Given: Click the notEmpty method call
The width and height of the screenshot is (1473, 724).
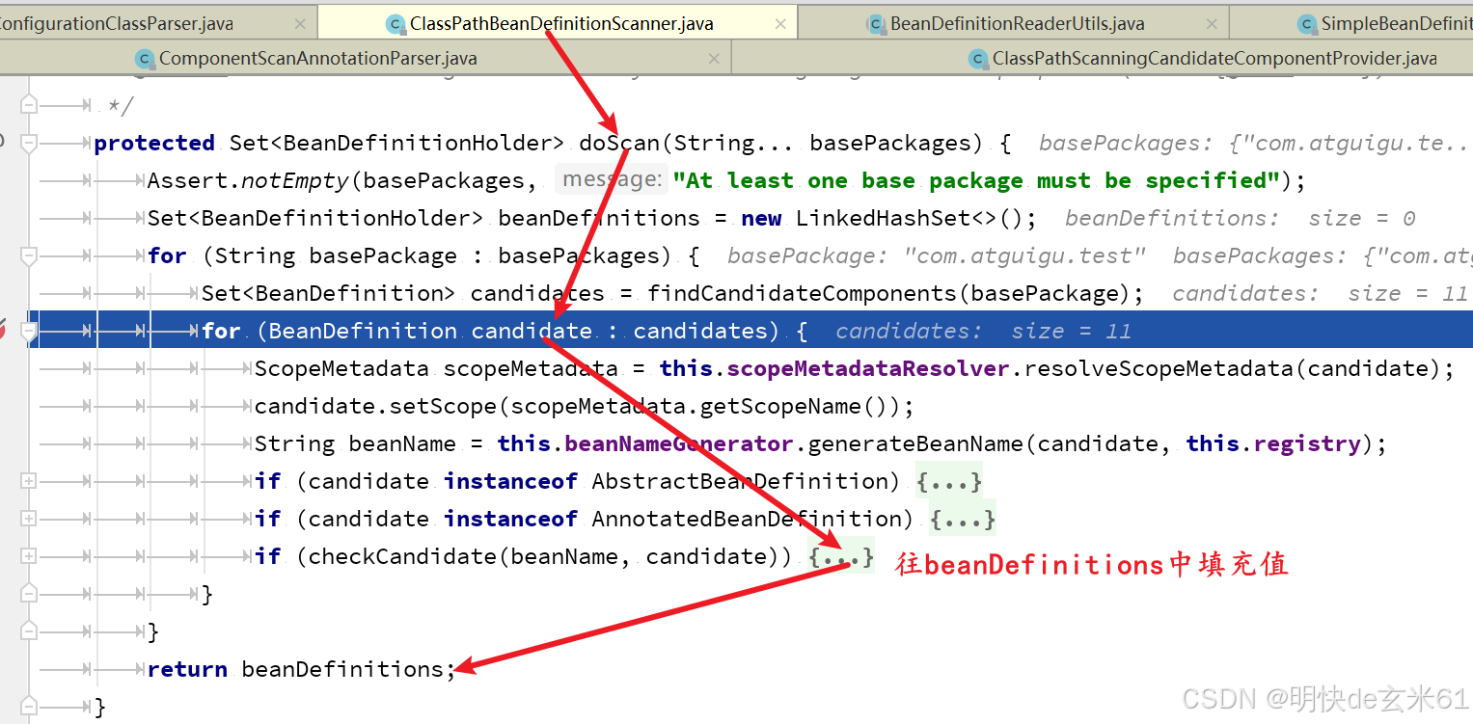Looking at the screenshot, I should (295, 180).
